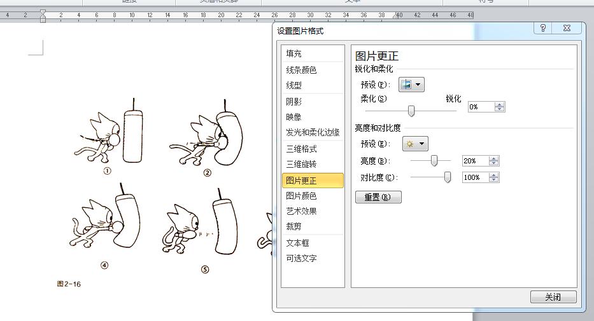
Task: Click the sharpen percentage field showing 0%
Action: tap(481, 107)
